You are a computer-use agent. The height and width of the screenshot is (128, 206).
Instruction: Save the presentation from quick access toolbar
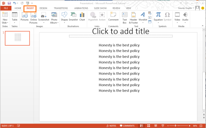click(9, 3)
